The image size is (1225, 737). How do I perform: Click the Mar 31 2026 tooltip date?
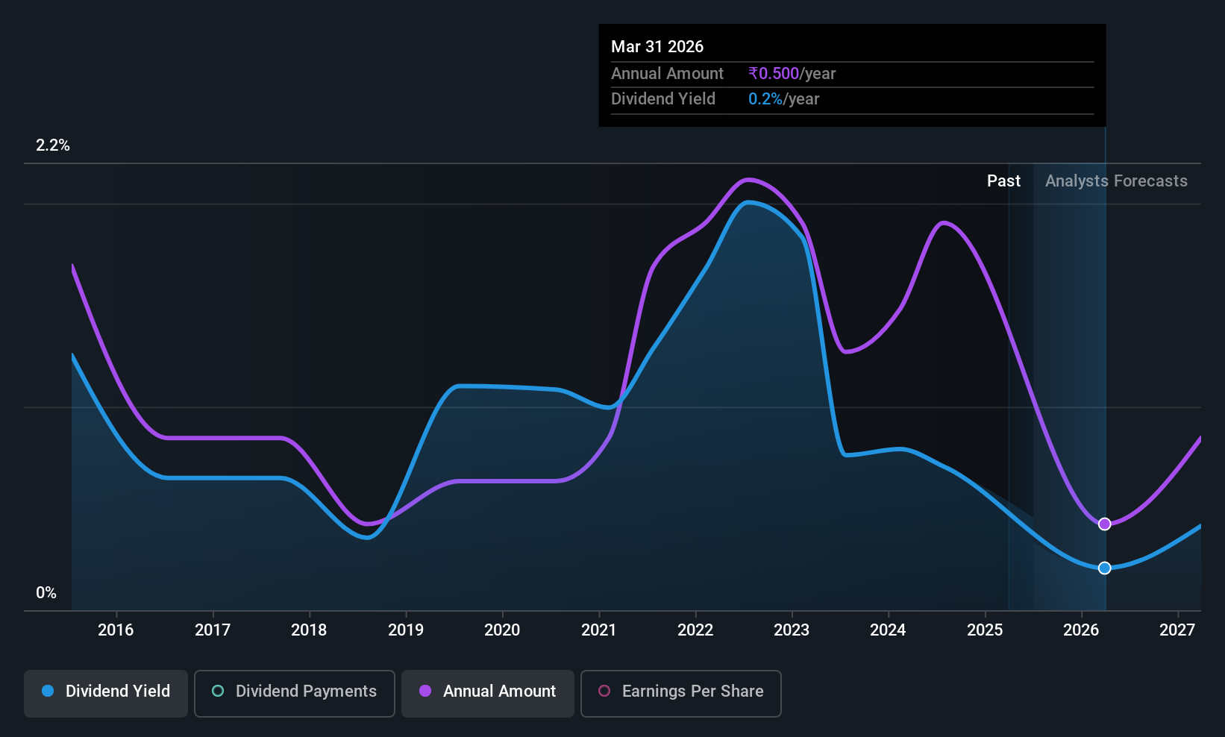pos(657,47)
